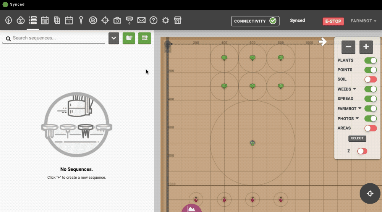Click the add sequence folder button
The width and height of the screenshot is (382, 212).
pos(129,38)
